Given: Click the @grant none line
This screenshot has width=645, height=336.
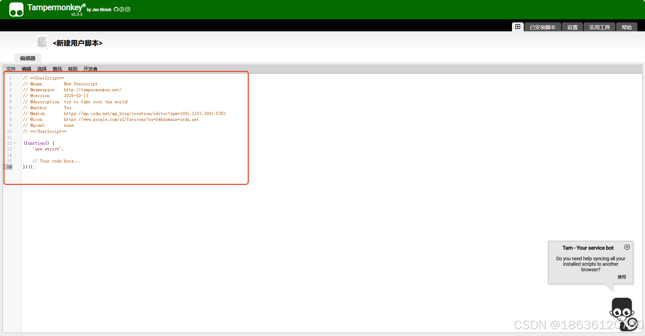Looking at the screenshot, I should coord(48,125).
